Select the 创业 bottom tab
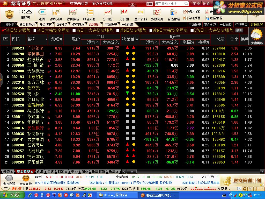Viewport: 265px width, 199px height. 85,172
